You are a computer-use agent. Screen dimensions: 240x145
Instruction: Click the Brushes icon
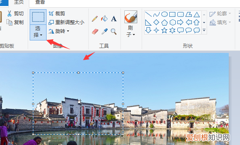[131, 17]
